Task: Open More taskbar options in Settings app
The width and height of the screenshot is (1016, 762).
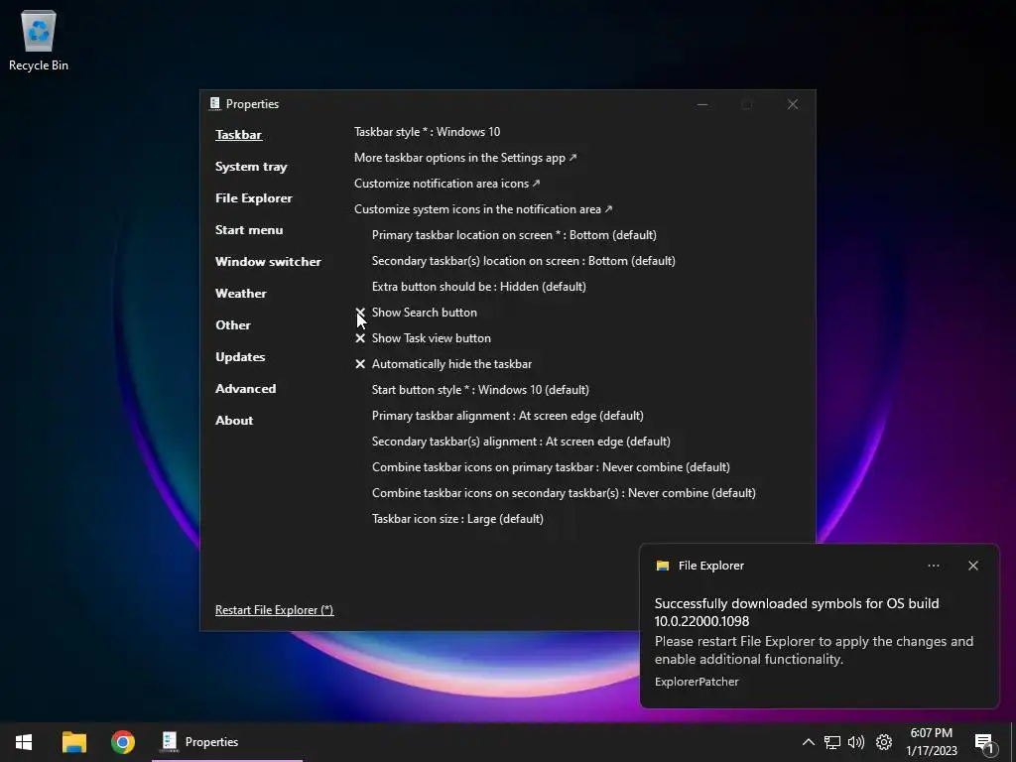Action: [465, 158]
